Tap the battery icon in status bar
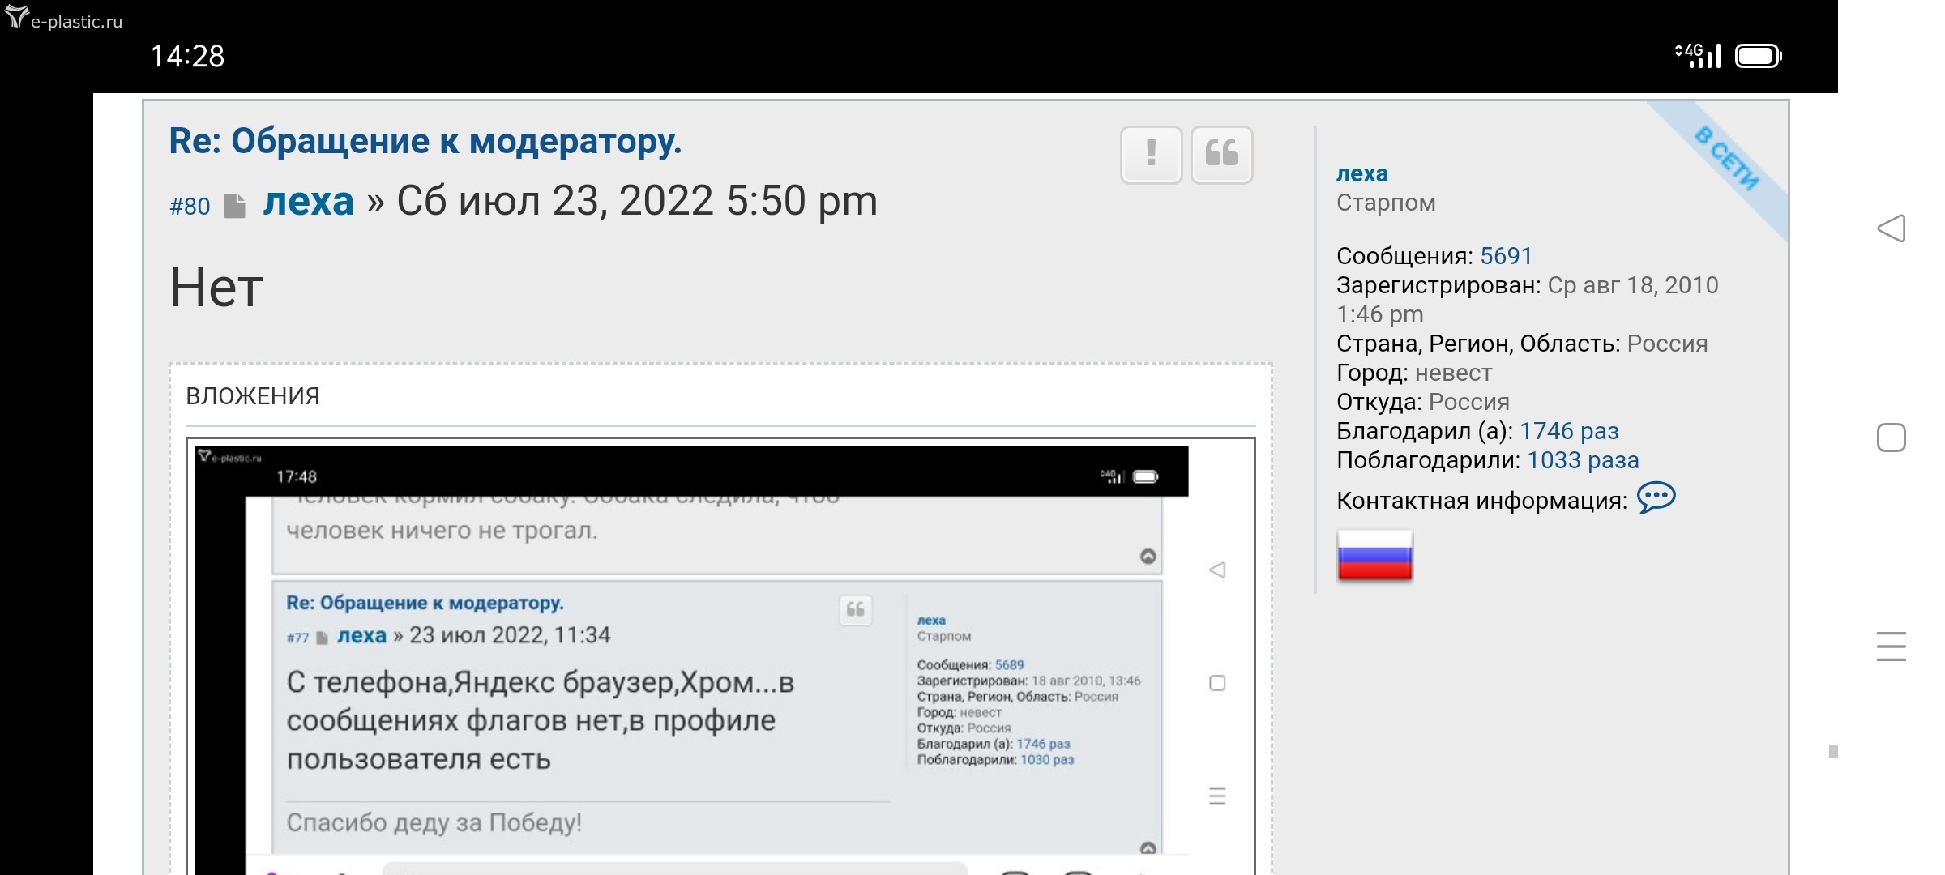The height and width of the screenshot is (875, 1945). 1757,56
